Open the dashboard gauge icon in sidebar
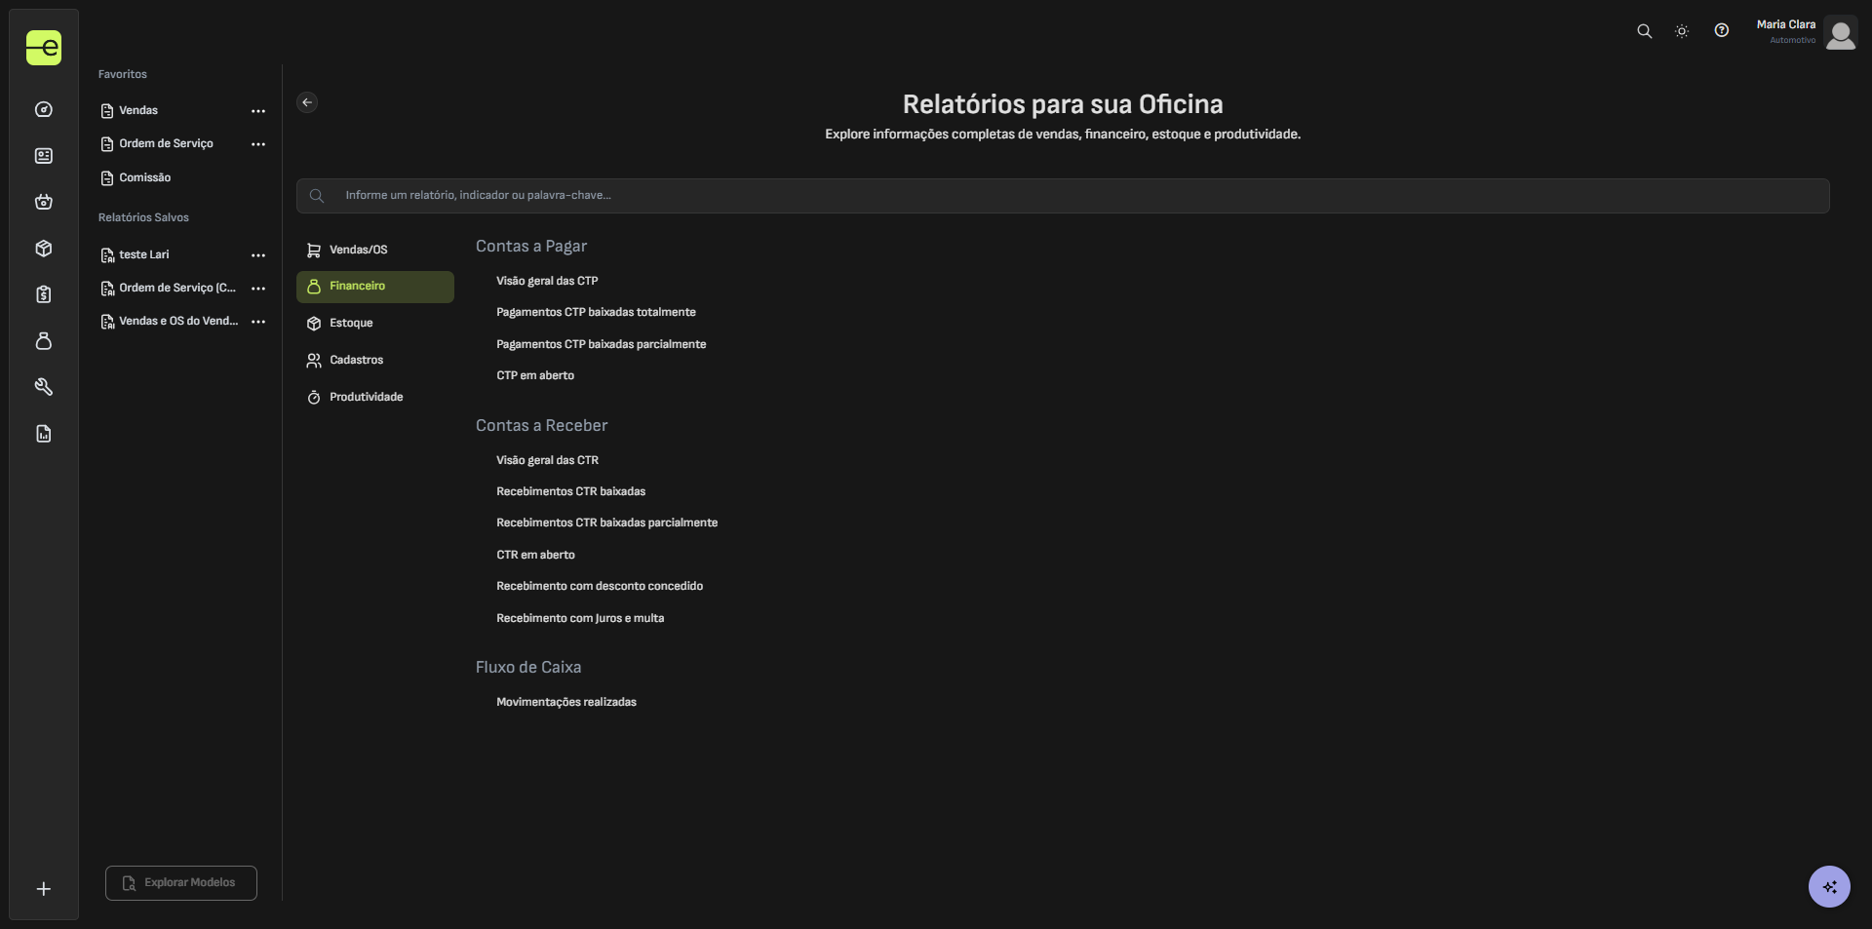This screenshot has width=1872, height=929. pos(44,109)
